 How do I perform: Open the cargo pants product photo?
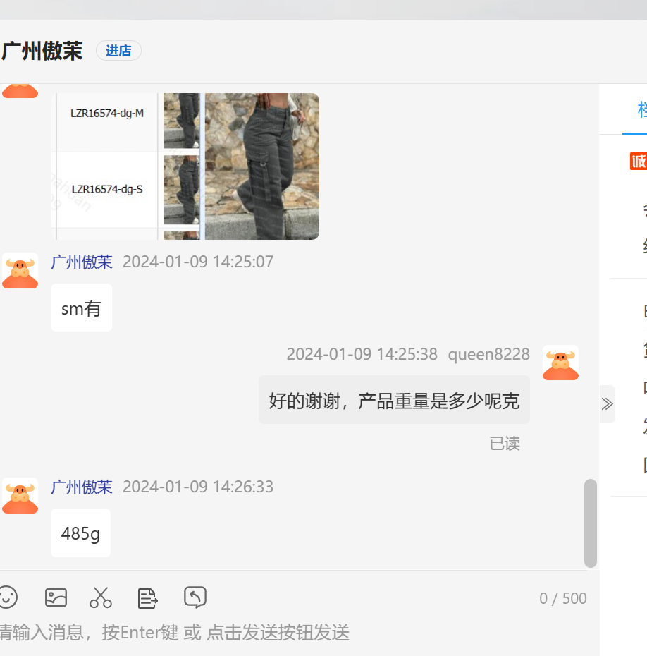[x=261, y=166]
